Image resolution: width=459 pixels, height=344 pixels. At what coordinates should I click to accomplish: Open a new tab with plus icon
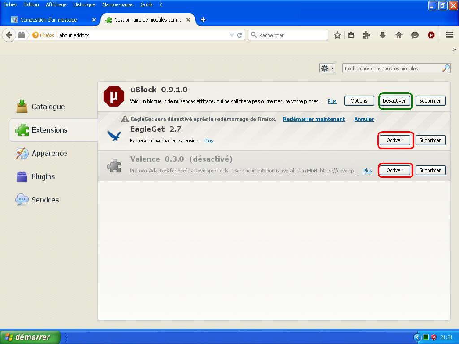[x=203, y=20]
